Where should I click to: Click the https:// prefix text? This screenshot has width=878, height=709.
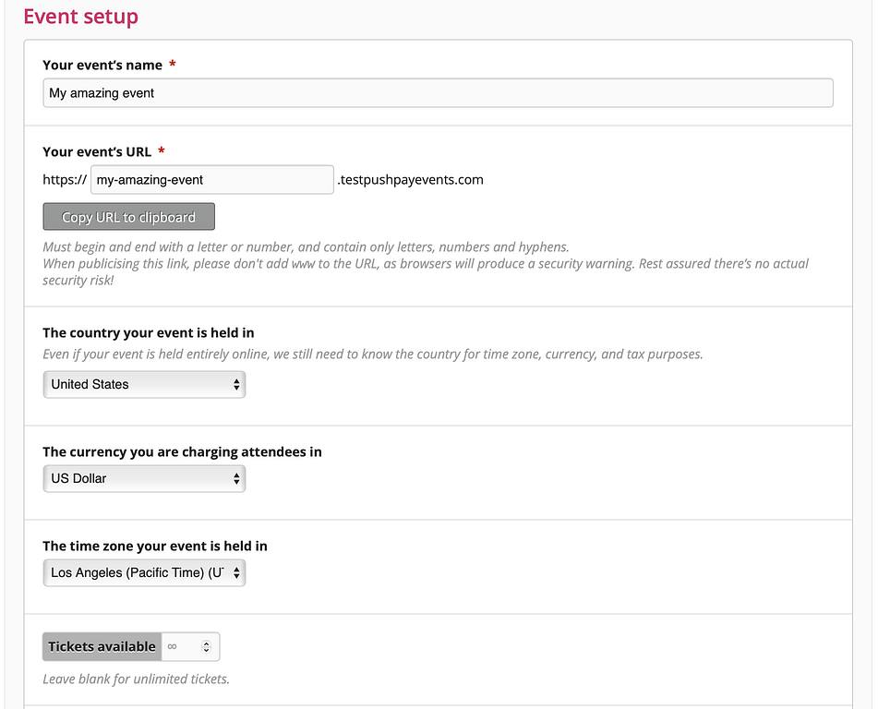tap(65, 180)
